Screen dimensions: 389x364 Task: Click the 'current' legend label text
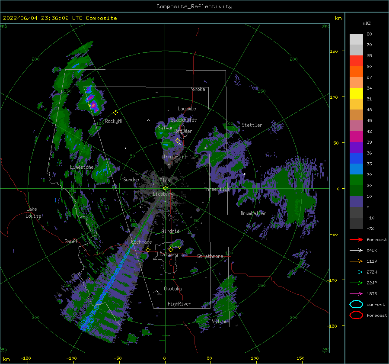[376, 304]
